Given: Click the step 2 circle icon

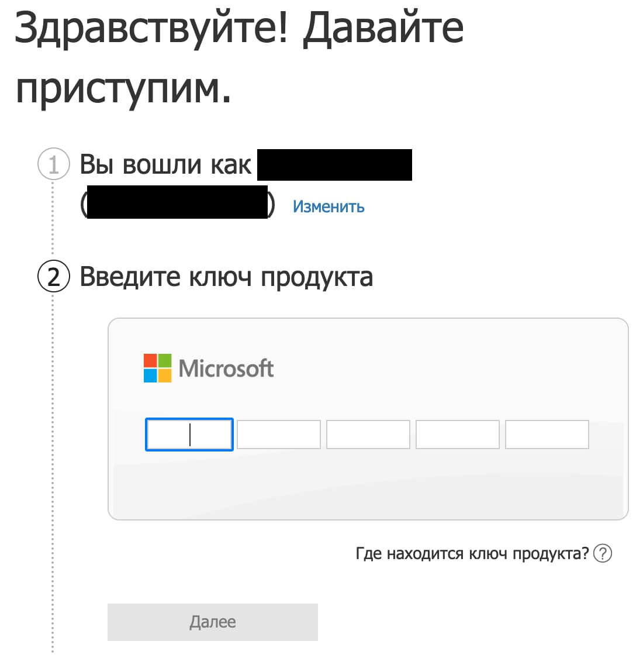Looking at the screenshot, I should pyautogui.click(x=54, y=277).
